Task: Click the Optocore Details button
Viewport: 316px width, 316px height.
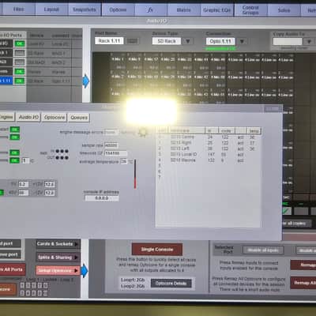Action: point(171,283)
